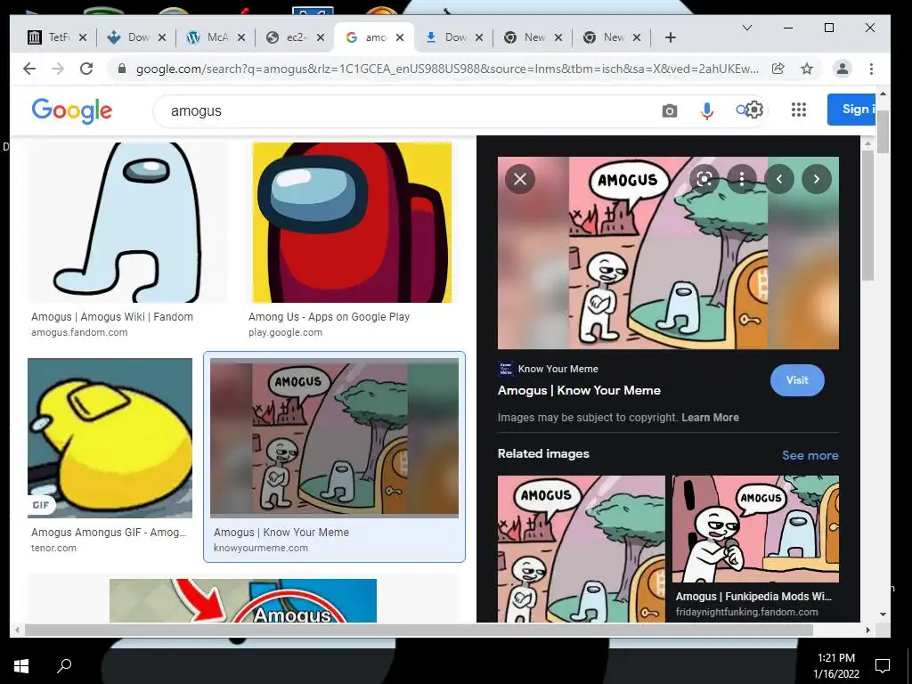Click the scroll-right arrow on horizontal scrollbar
Screen dimensions: 912x684
[867, 630]
